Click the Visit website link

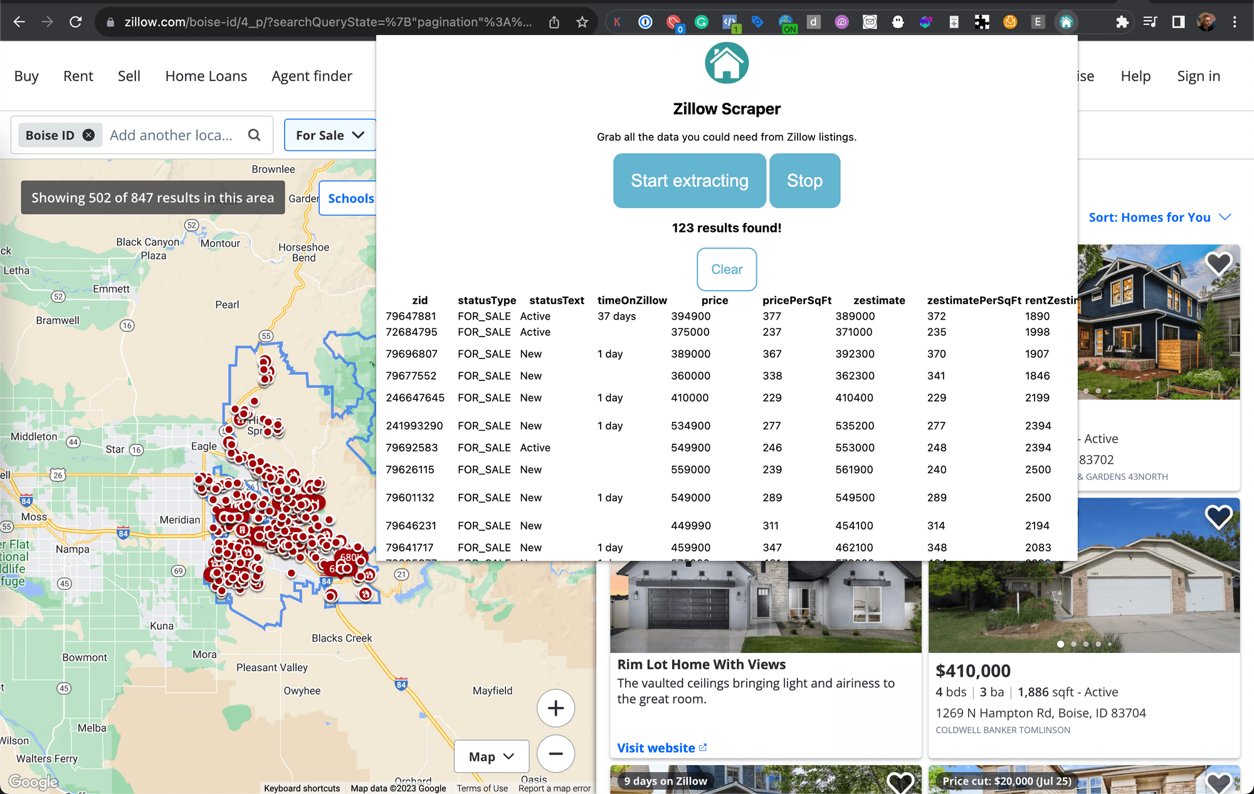656,747
